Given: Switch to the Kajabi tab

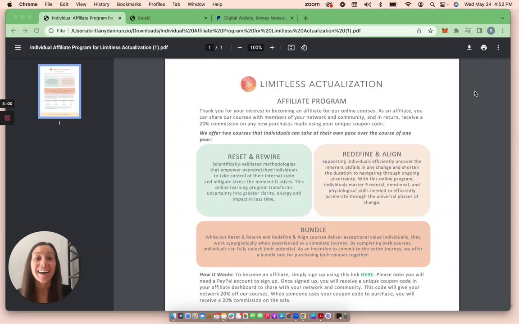Looking at the screenshot, I should 169,18.
